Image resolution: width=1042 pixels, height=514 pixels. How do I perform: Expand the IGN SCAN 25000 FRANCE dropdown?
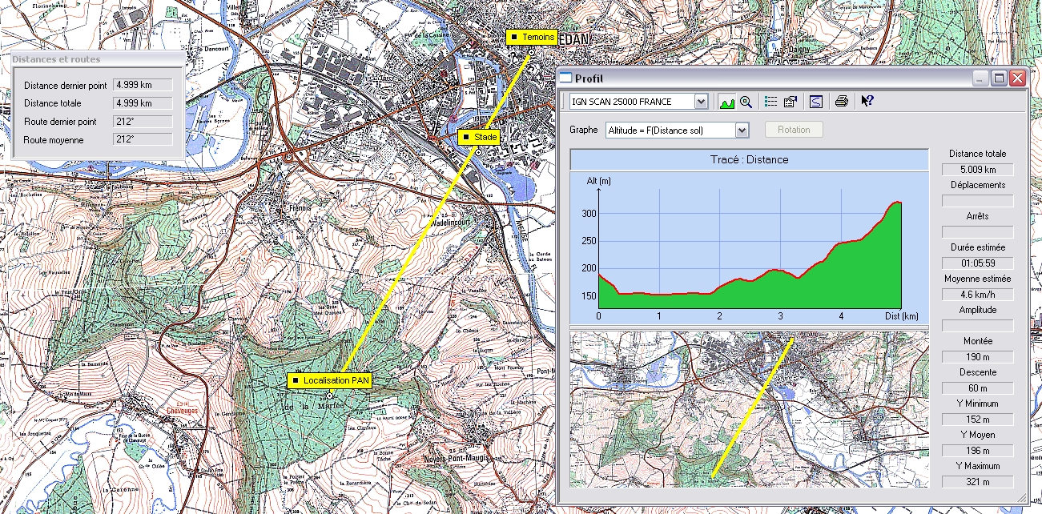point(701,102)
